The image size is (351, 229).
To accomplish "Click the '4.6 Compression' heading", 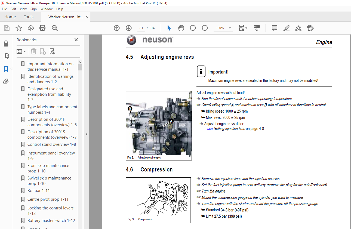I will (x=149, y=169).
